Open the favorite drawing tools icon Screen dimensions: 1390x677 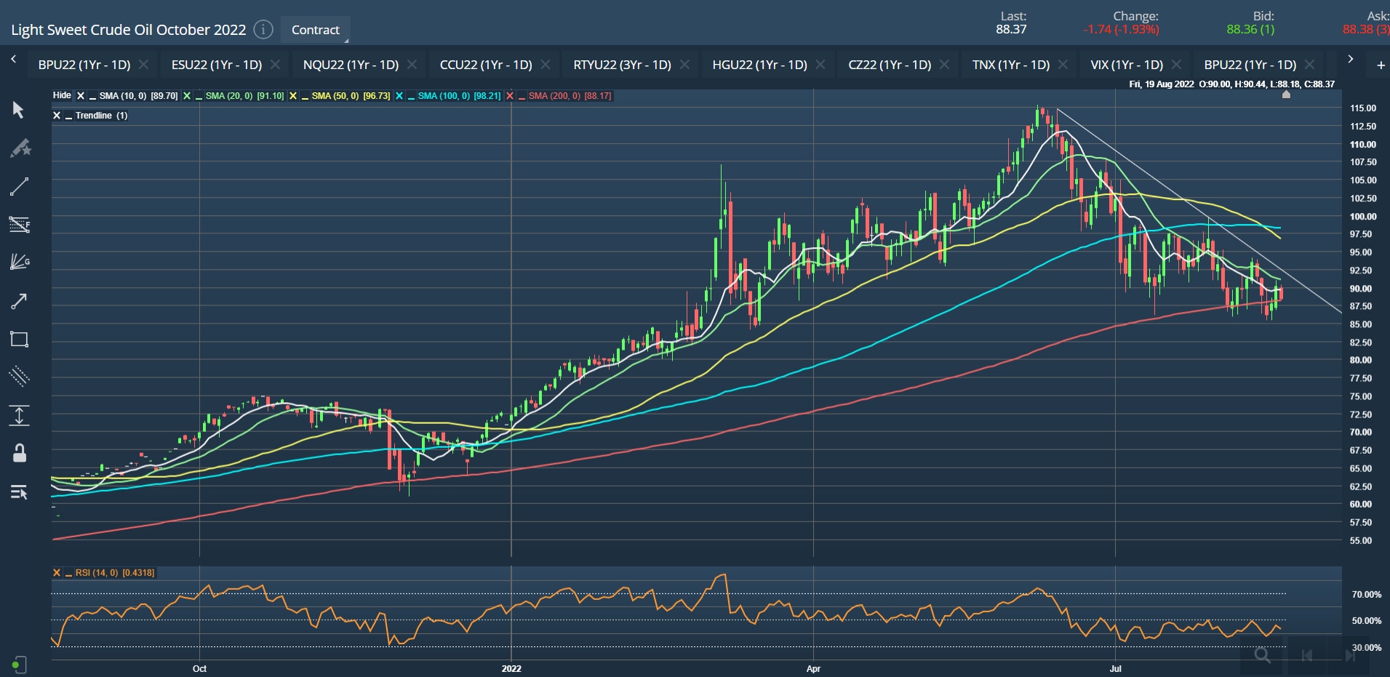[x=20, y=148]
